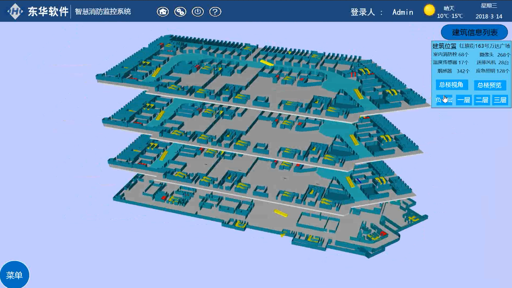Click the 东华软件 diamond logo
Image resolution: width=512 pixels, height=288 pixels.
click(15, 12)
